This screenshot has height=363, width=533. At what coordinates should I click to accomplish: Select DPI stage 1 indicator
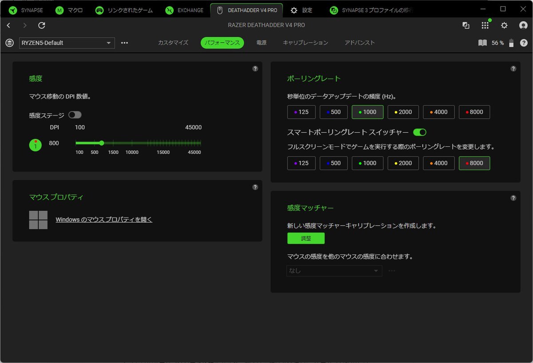(36, 145)
